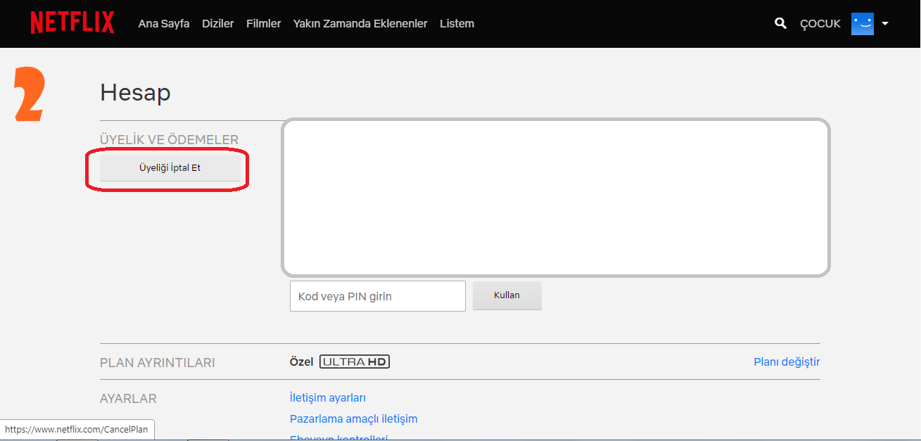This screenshot has height=441, width=921.
Task: Open the Ana Sayfa menu item
Action: (163, 23)
